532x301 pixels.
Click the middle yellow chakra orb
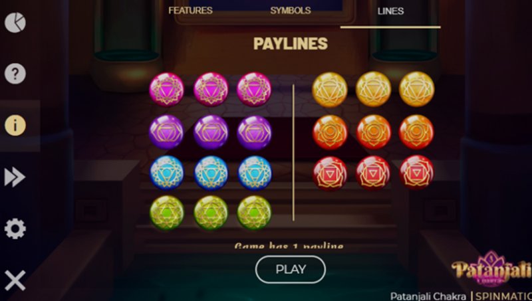373,89
